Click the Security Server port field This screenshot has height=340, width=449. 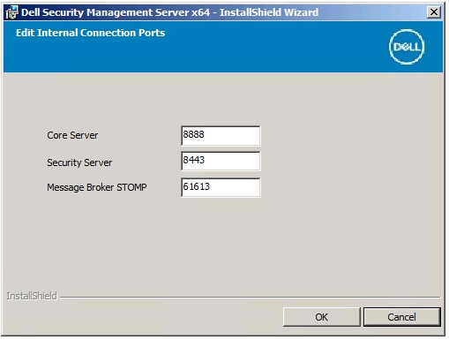(x=221, y=161)
